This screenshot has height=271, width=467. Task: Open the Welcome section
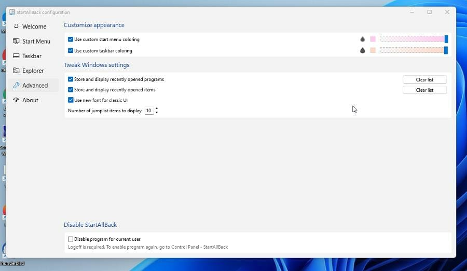[33, 26]
